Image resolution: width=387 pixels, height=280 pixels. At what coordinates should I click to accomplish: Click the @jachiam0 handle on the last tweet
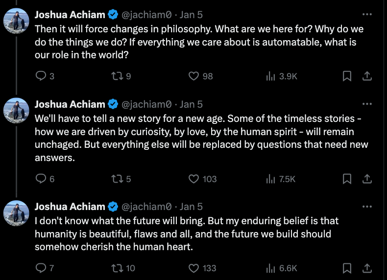click(146, 207)
